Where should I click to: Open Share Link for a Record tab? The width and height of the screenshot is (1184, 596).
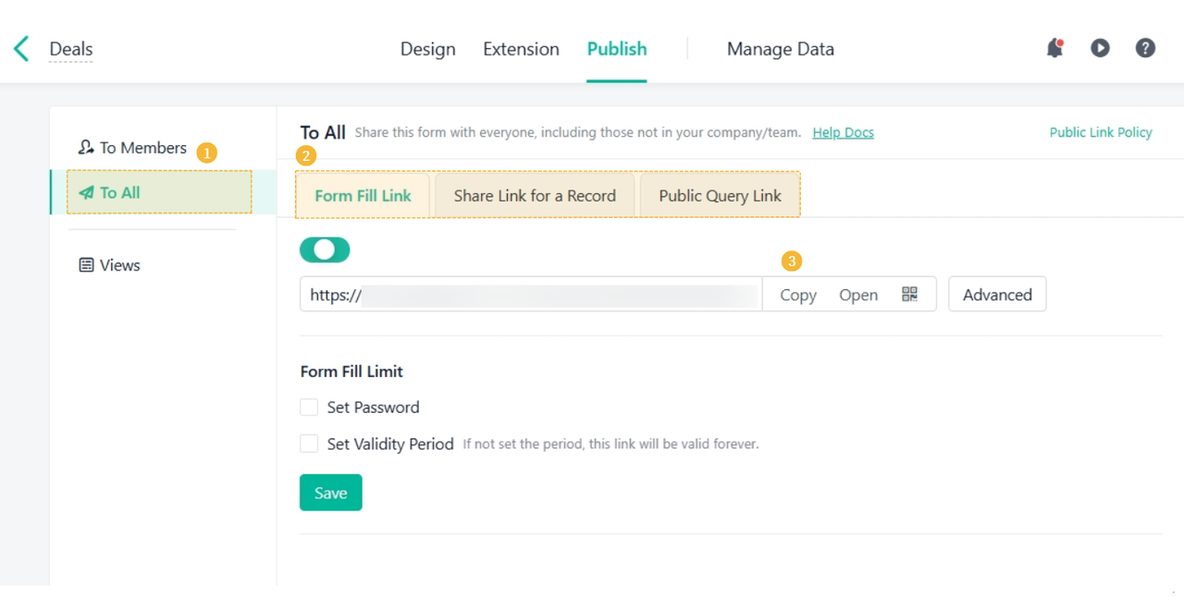535,195
